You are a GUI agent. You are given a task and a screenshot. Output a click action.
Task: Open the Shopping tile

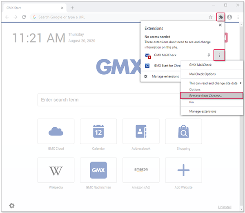[x=183, y=131]
